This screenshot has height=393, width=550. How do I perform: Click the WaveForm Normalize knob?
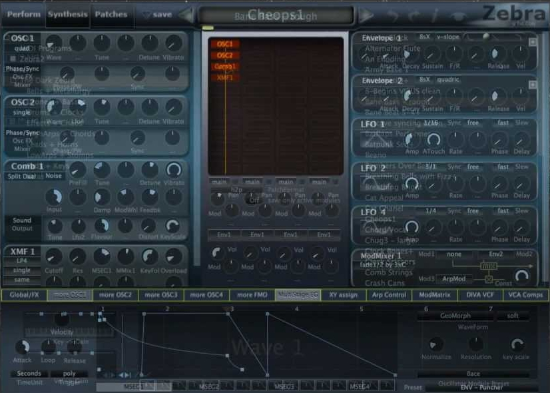click(x=436, y=344)
